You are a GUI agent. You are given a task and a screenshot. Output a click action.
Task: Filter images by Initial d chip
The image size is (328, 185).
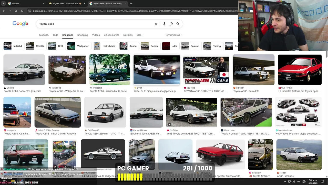click(x=14, y=46)
